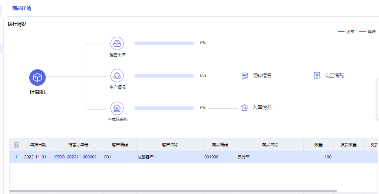This screenshot has width=379, height=194.
Task: Click the 计算机 product name label
Action: (x=37, y=92)
